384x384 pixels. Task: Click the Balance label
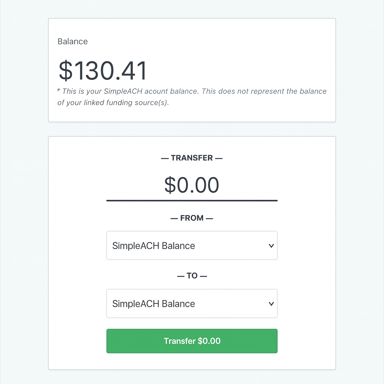click(72, 41)
